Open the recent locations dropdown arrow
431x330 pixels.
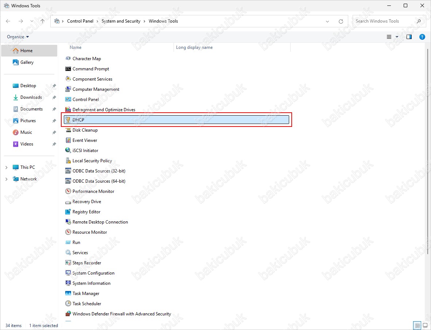click(x=32, y=21)
